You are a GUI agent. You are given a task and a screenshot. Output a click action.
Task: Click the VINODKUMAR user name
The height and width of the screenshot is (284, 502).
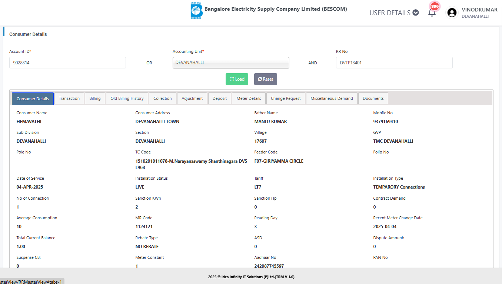[x=479, y=10]
